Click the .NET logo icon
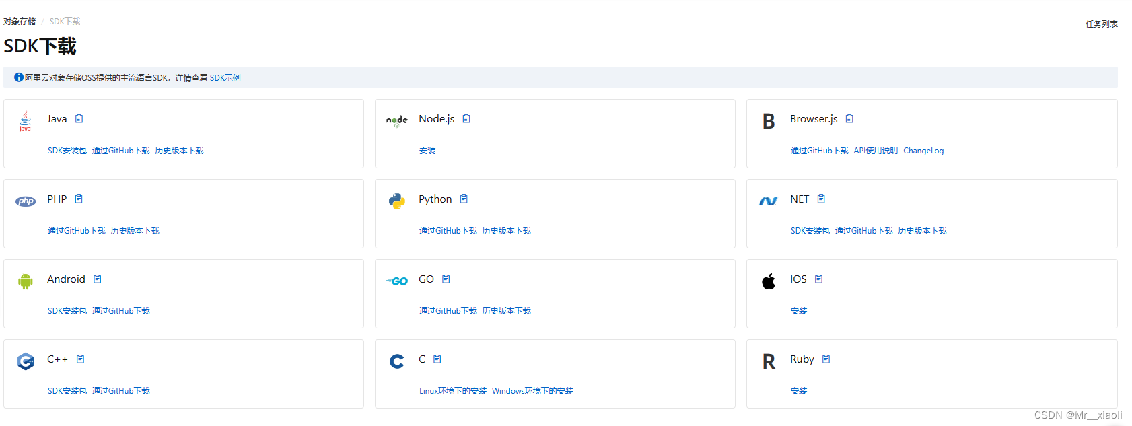The height and width of the screenshot is (426, 1132). tap(769, 201)
